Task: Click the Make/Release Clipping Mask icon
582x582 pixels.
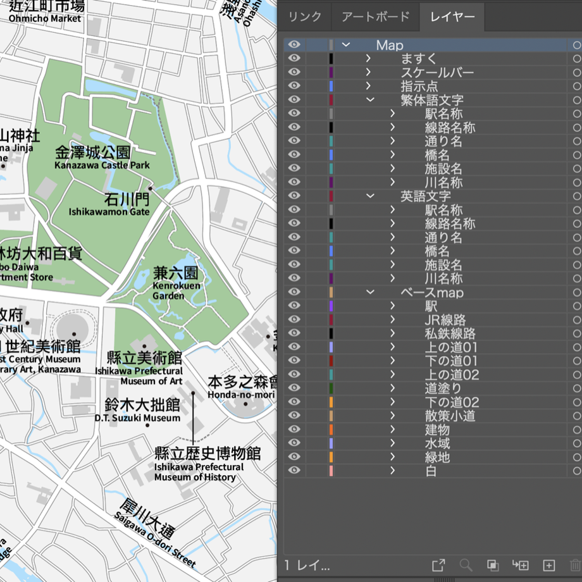Action: pyautogui.click(x=493, y=565)
